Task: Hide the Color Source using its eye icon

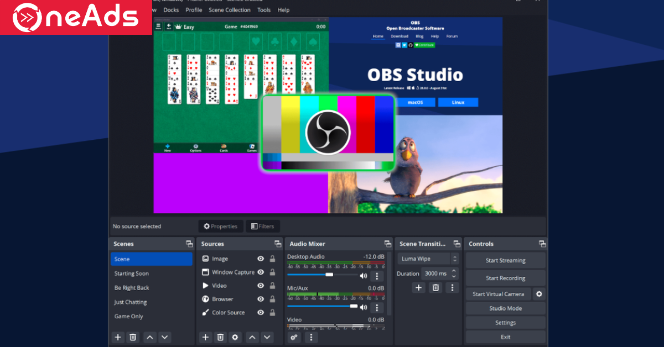Action: click(x=261, y=312)
